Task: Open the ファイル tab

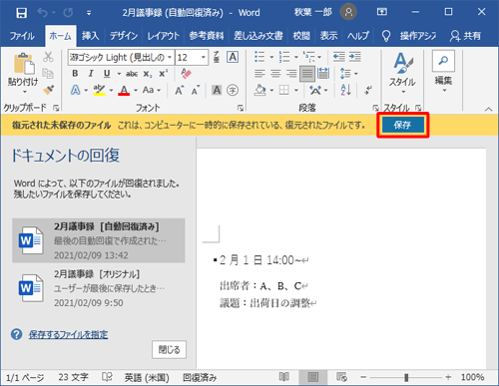Action: pos(22,36)
